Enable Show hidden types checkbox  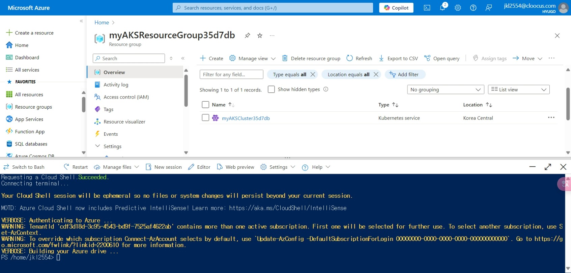(271, 89)
